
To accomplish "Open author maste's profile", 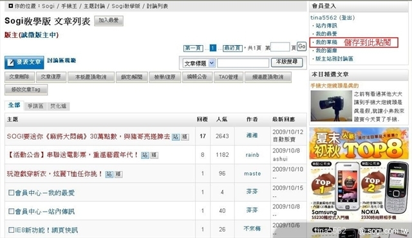I will (x=252, y=174).
